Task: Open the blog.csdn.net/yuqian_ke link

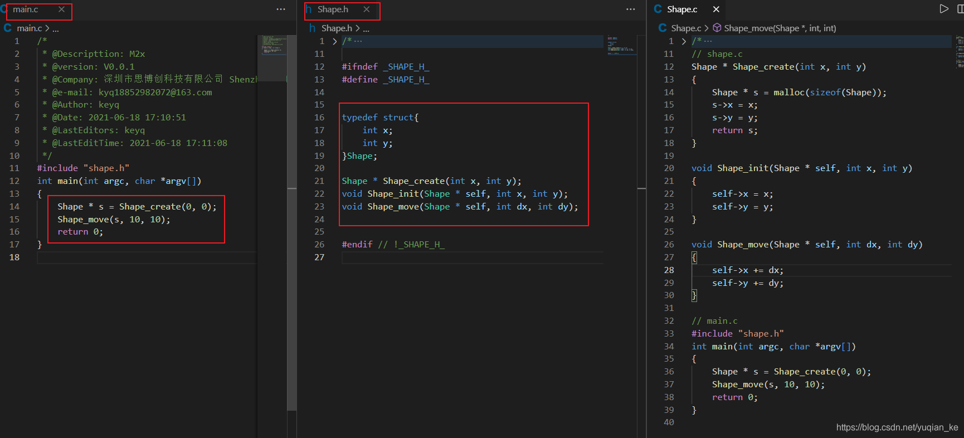Action: (897, 427)
